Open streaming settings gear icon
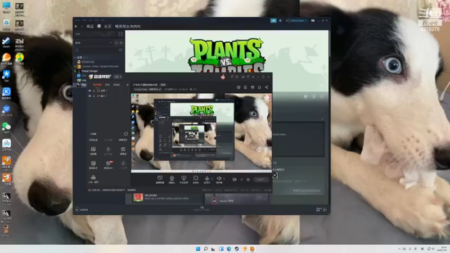This screenshot has width=450, height=253. (x=248, y=179)
